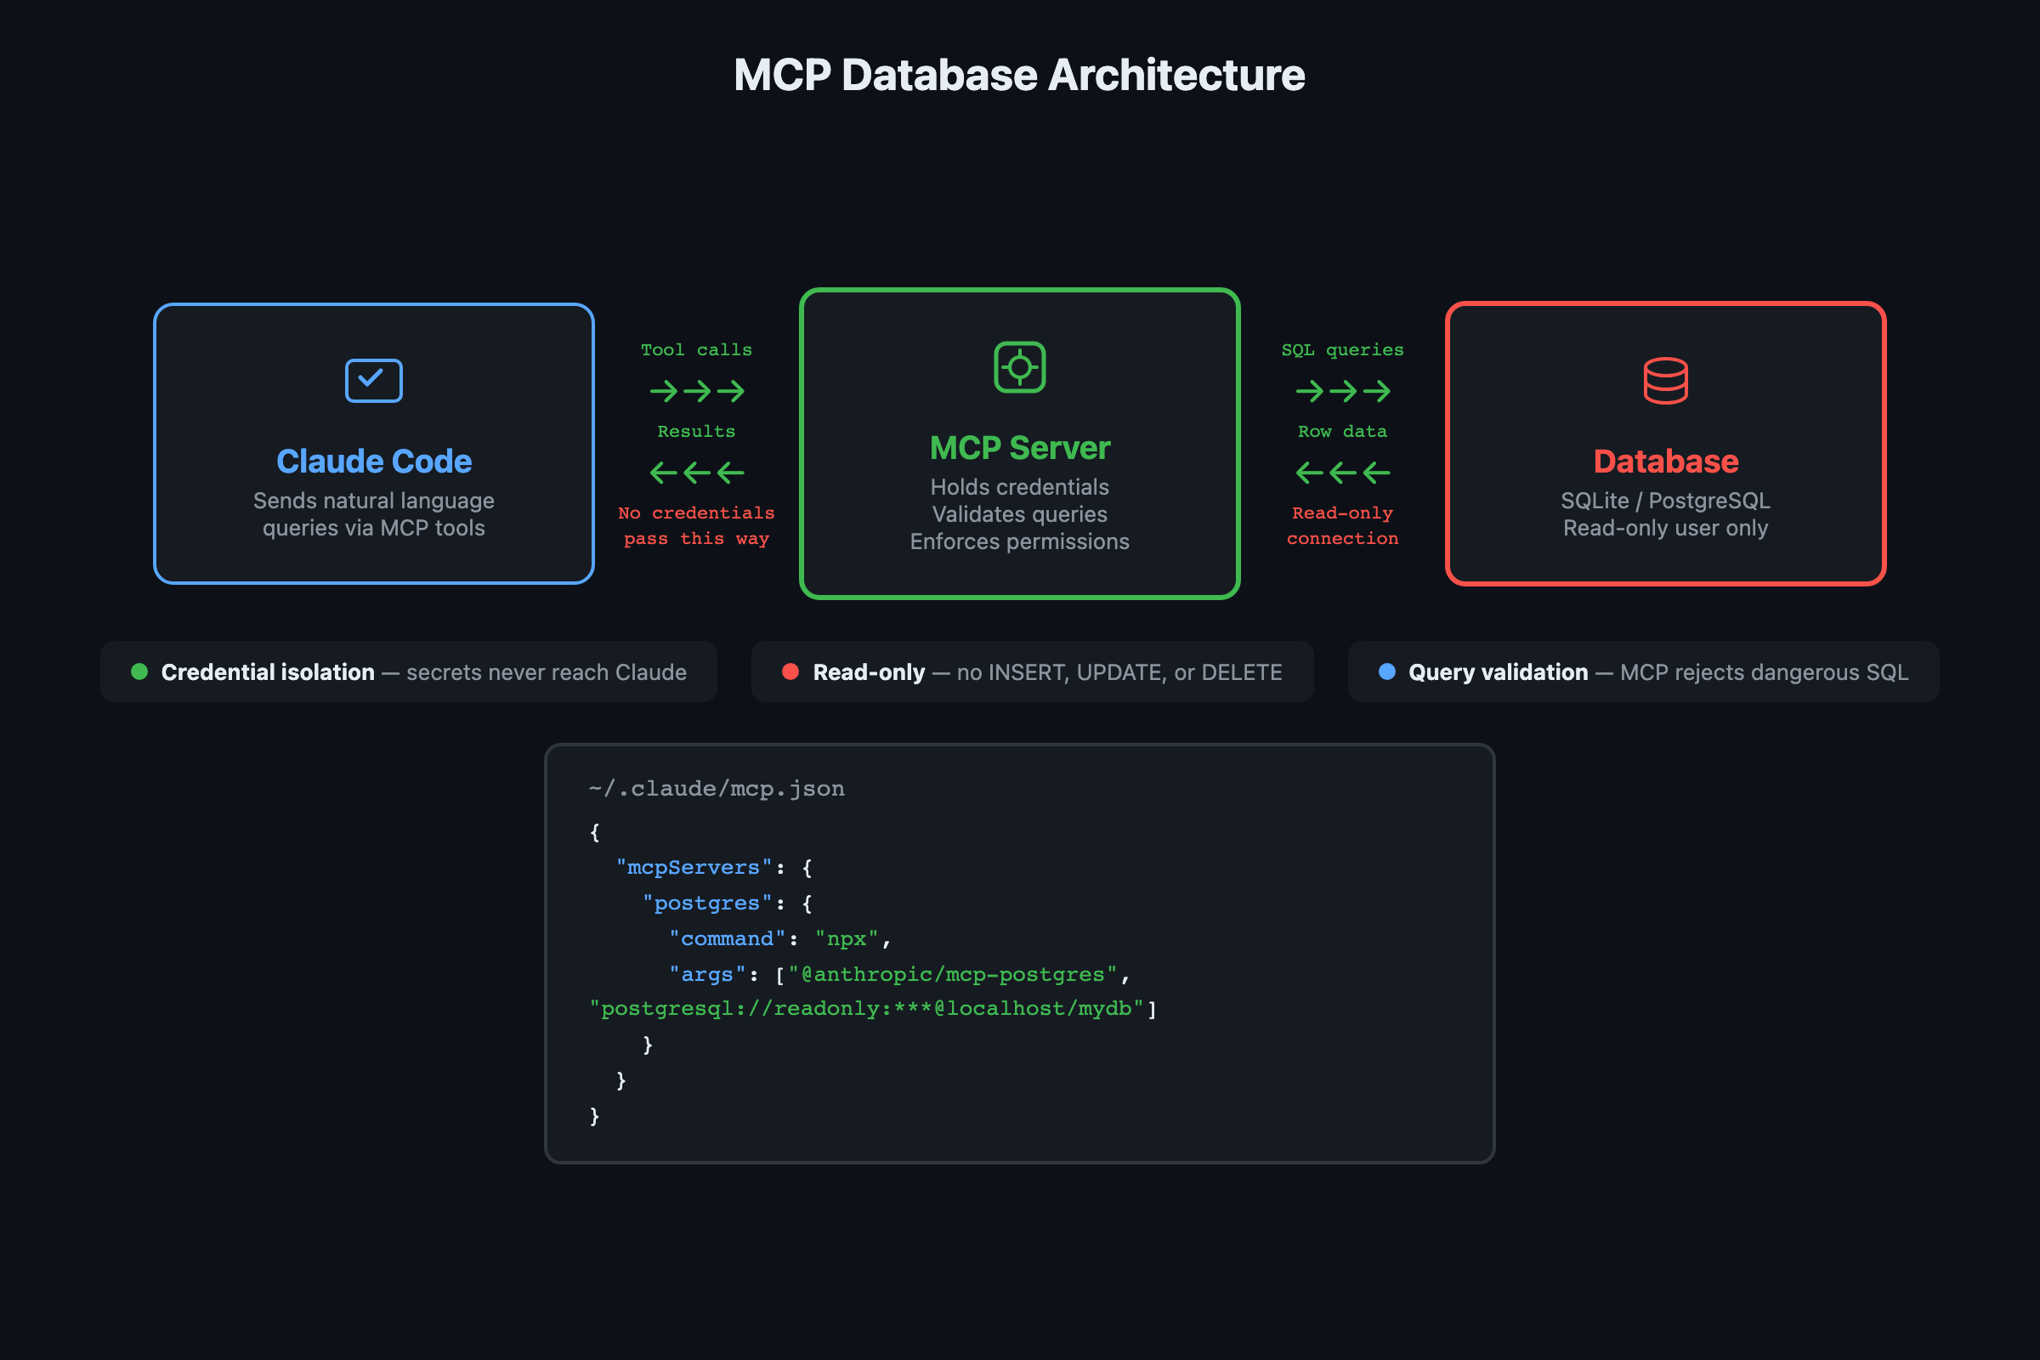2040x1360 pixels.
Task: Click the Credential isolation badge text
Action: coord(423,672)
